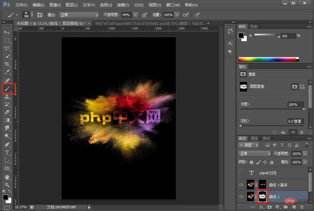
Task: Click the brush opacity 49% field
Action: coord(126,15)
